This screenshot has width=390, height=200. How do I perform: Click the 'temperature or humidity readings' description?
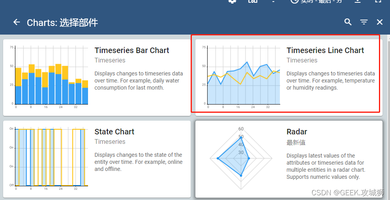pyautogui.click(x=330, y=81)
